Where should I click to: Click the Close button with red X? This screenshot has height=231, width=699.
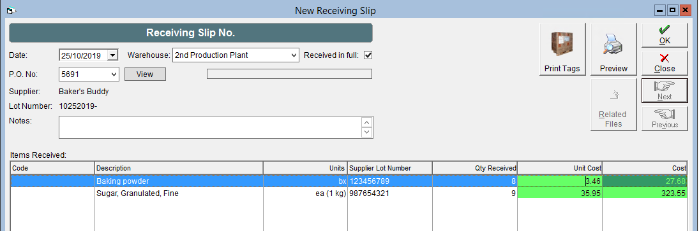tap(665, 63)
